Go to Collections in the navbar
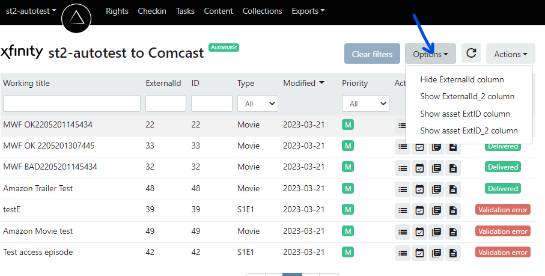 (x=262, y=11)
